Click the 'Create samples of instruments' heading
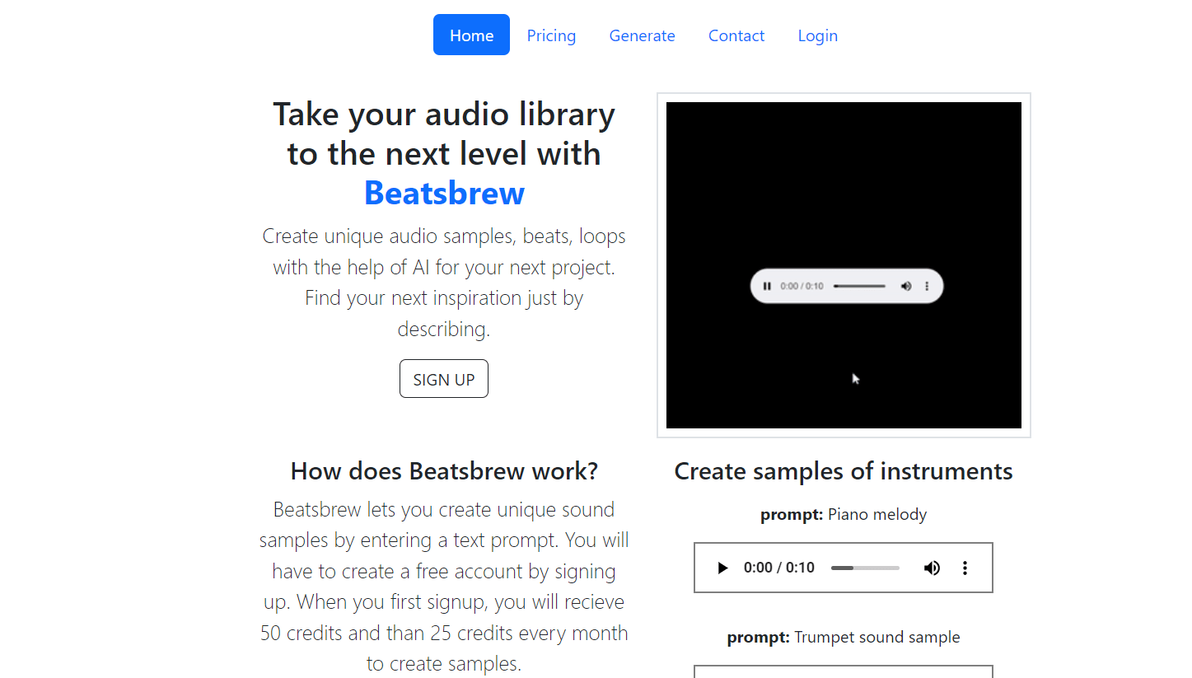Viewport: 1192px width, 678px height. tap(844, 471)
